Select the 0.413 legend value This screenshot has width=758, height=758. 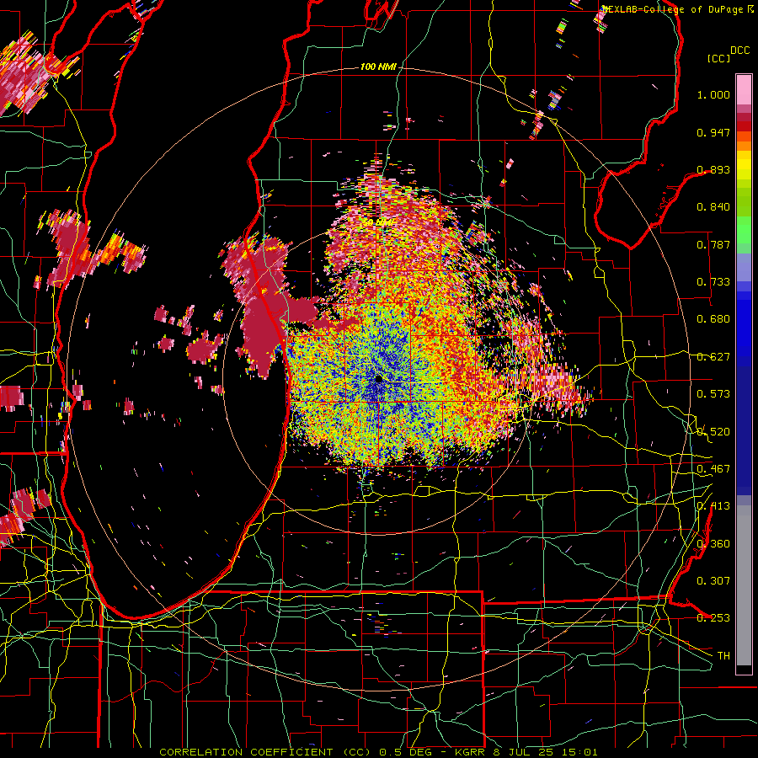tap(713, 506)
